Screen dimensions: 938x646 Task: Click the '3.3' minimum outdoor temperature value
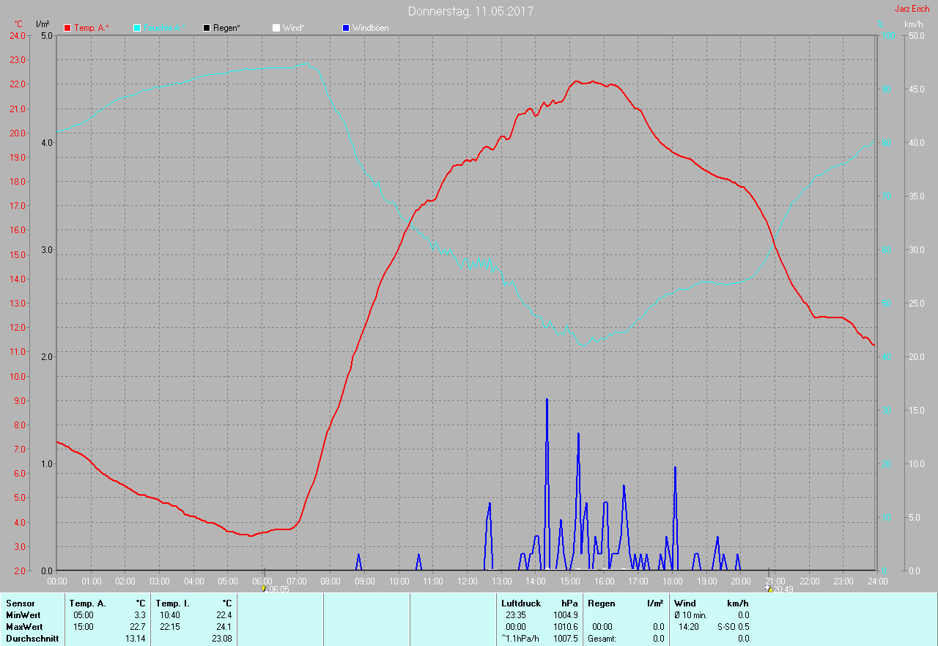point(140,615)
